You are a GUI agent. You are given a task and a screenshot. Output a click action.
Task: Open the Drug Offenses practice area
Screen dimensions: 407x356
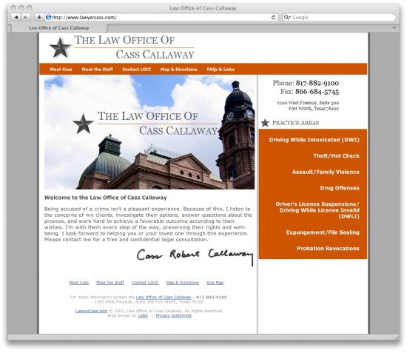click(340, 188)
